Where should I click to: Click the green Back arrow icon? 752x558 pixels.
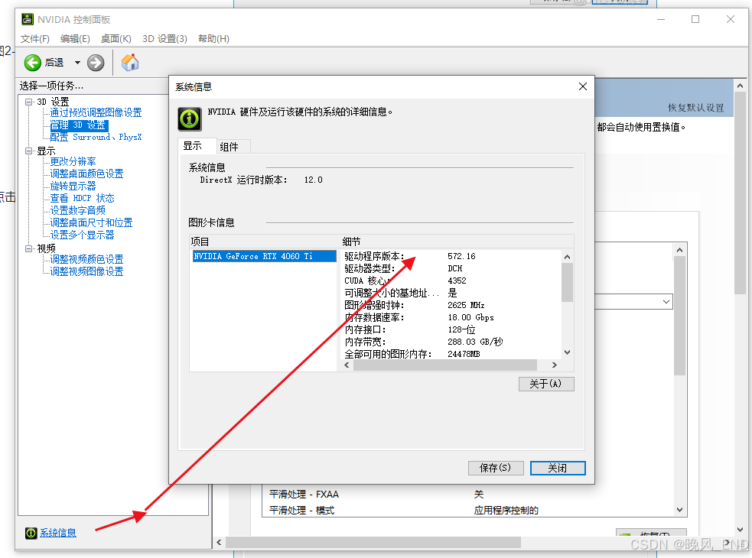(33, 63)
